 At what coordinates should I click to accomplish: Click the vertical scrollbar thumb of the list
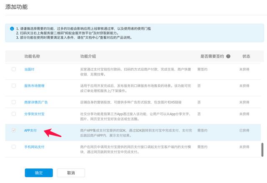click(x=262, y=150)
